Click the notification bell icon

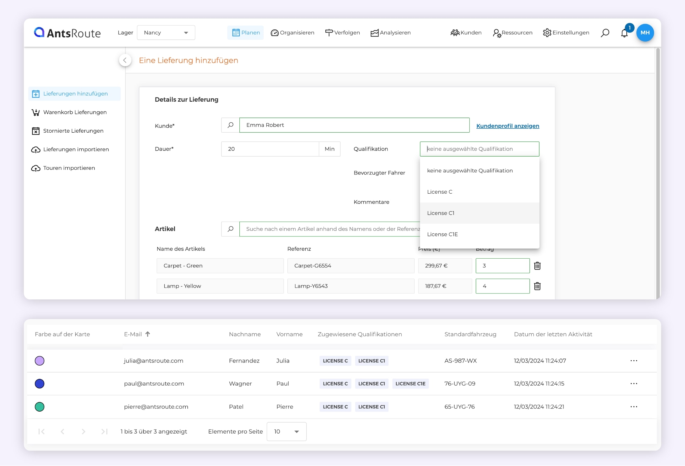coord(624,33)
